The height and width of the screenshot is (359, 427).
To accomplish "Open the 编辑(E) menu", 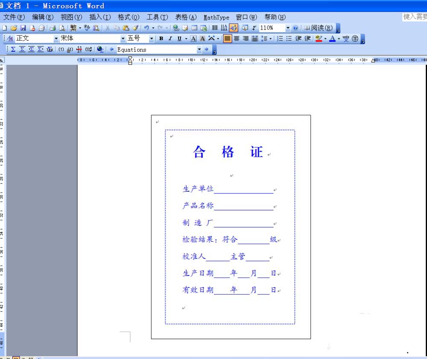I will pos(43,18).
